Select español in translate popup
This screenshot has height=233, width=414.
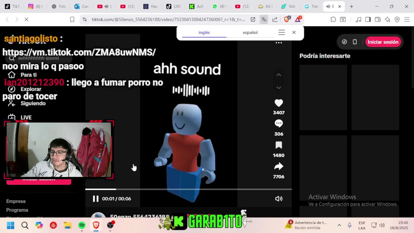(250, 32)
